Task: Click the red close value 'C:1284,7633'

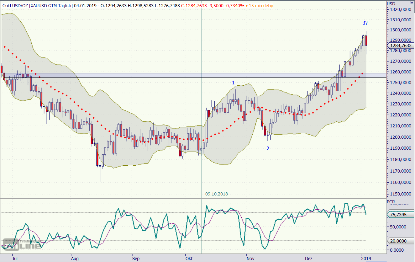Action: coord(193,6)
